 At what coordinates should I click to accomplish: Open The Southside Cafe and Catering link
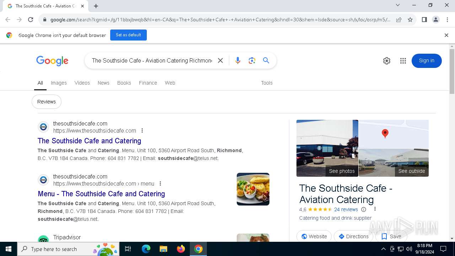coord(89,141)
